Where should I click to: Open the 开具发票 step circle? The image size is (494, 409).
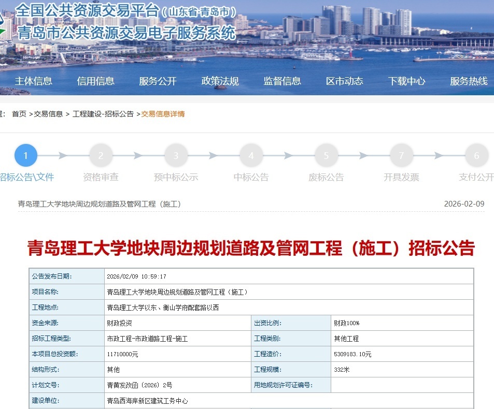point(401,155)
